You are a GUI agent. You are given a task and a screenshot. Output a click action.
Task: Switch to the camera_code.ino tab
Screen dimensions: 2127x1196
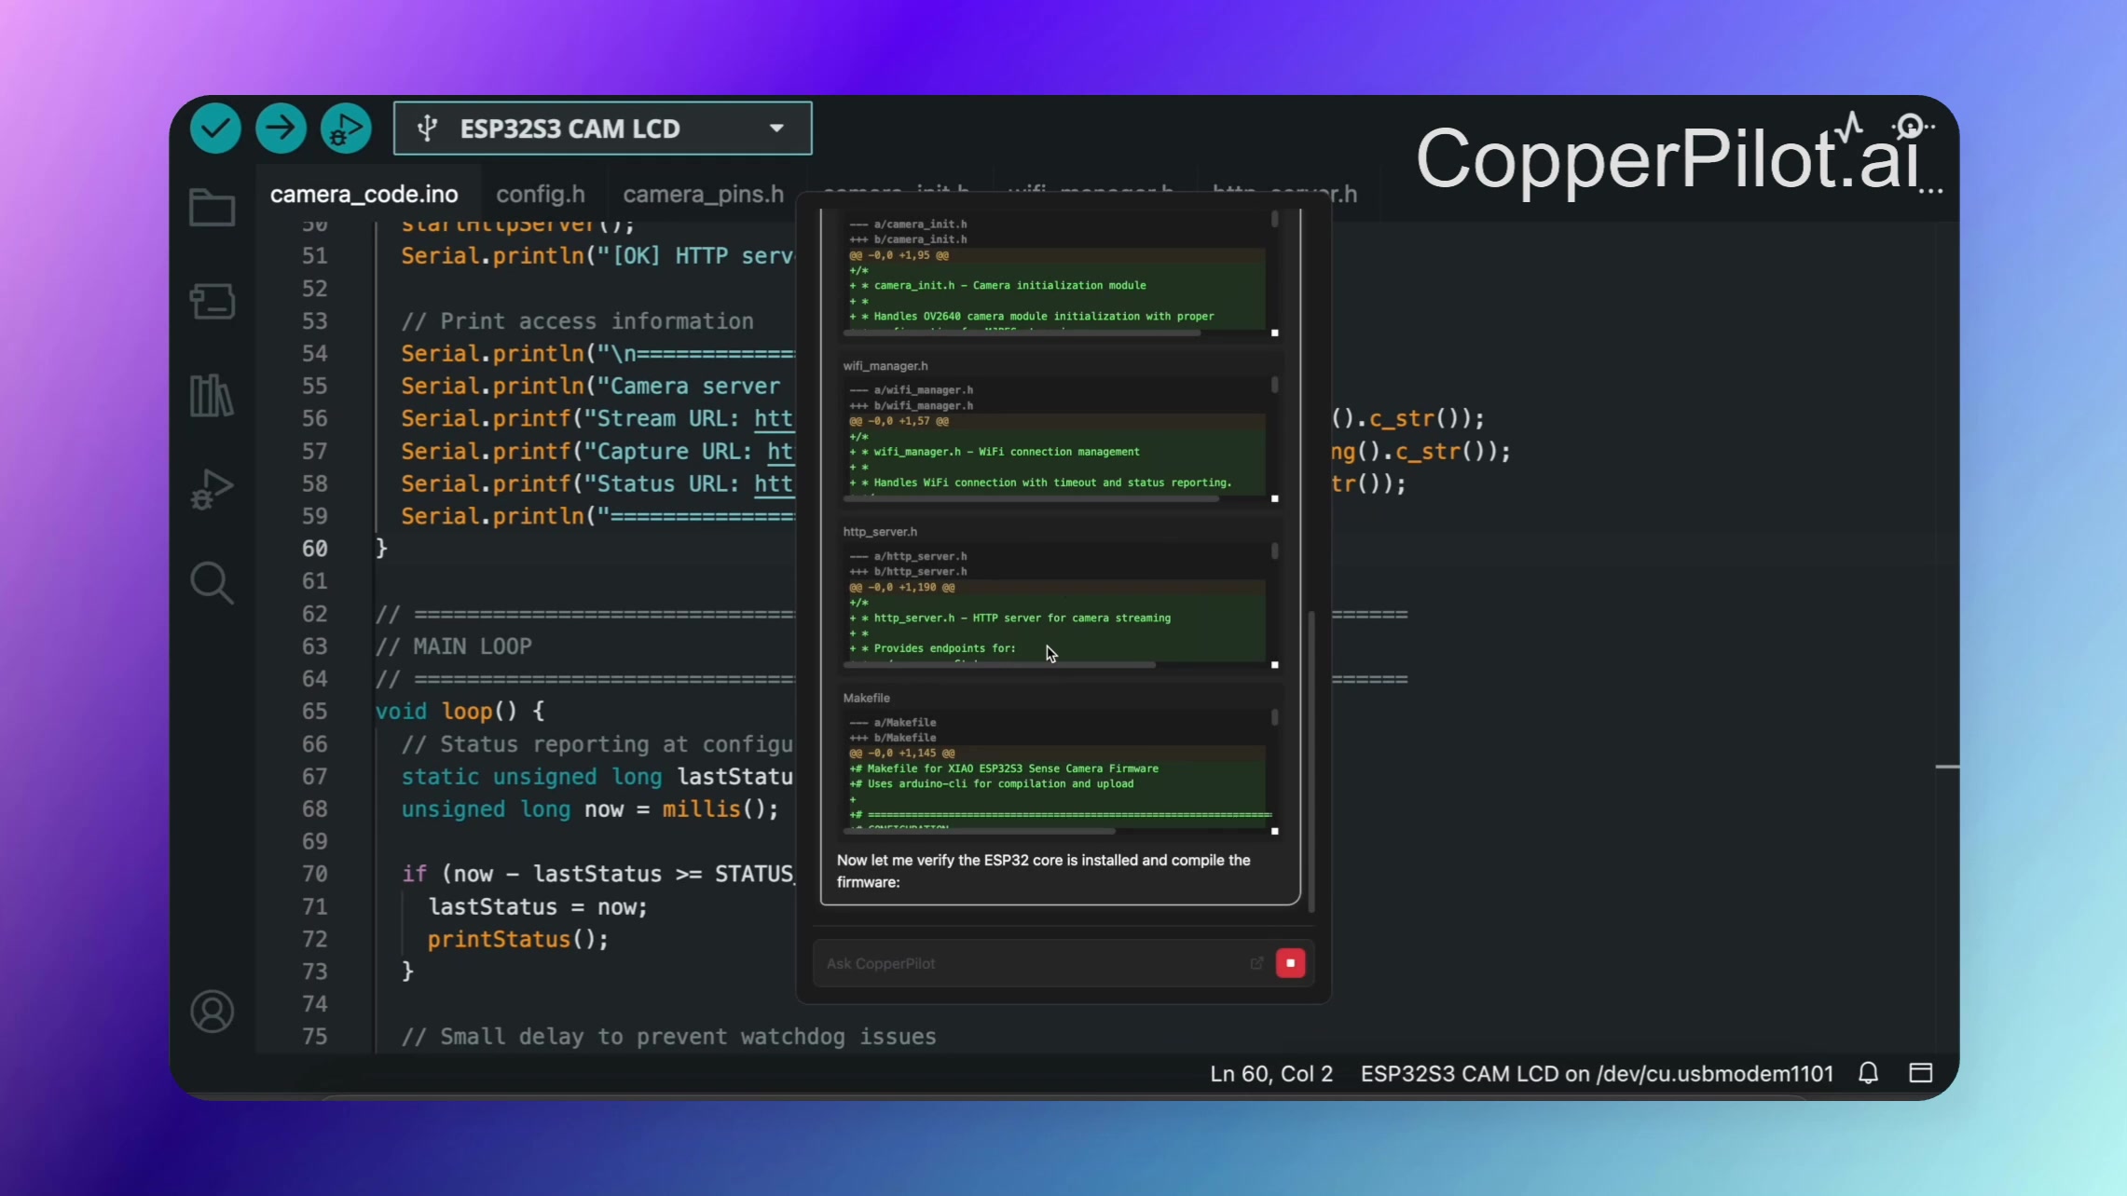point(364,194)
